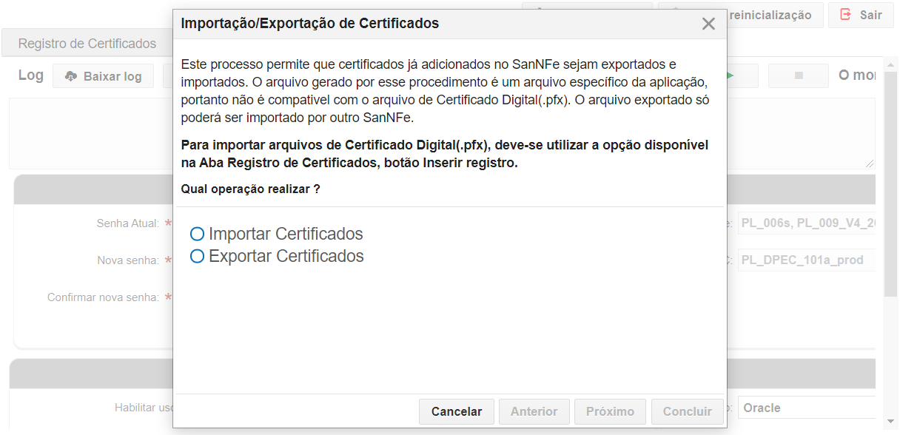Click the log text area resize corner
This screenshot has width=900, height=435.
(x=870, y=163)
